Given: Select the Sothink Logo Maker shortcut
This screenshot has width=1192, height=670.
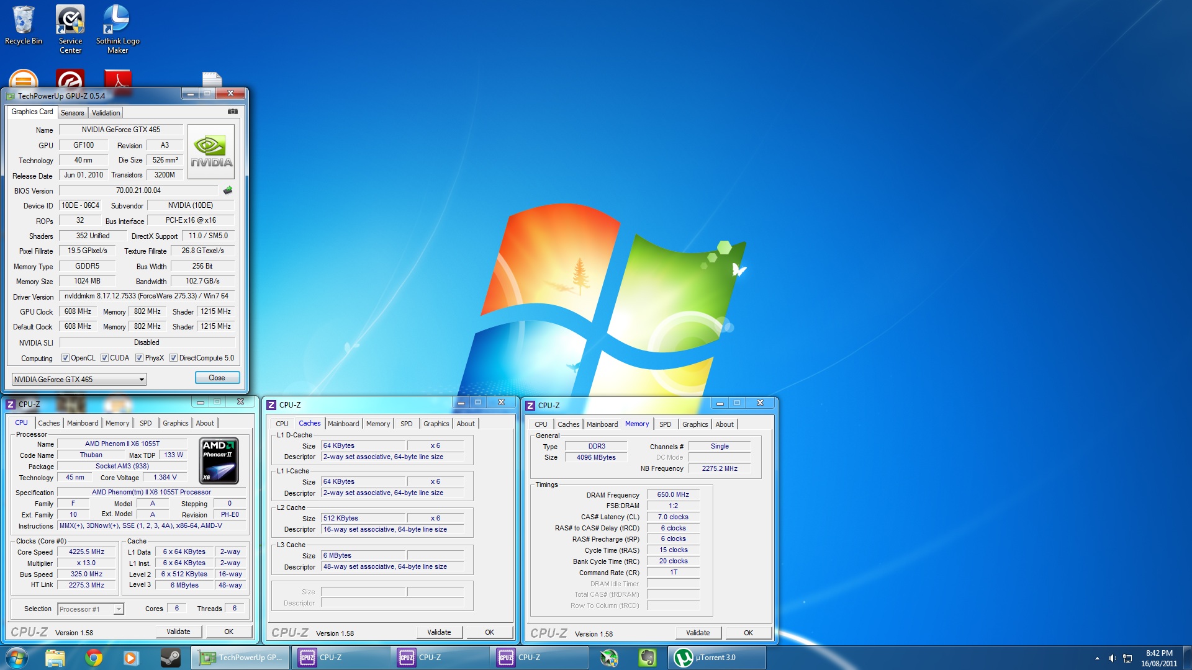Looking at the screenshot, I should click(117, 29).
